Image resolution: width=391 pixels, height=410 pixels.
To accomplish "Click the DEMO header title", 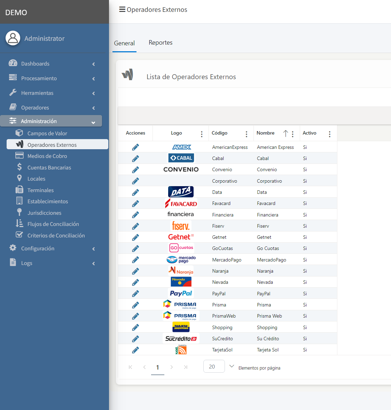I will click(16, 13).
